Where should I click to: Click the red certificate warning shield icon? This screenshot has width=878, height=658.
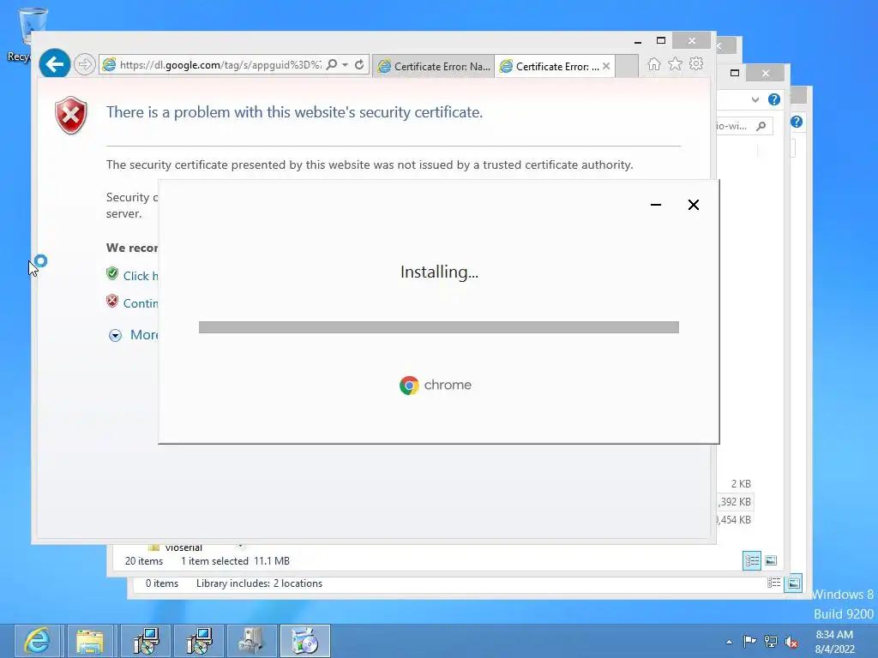click(71, 116)
